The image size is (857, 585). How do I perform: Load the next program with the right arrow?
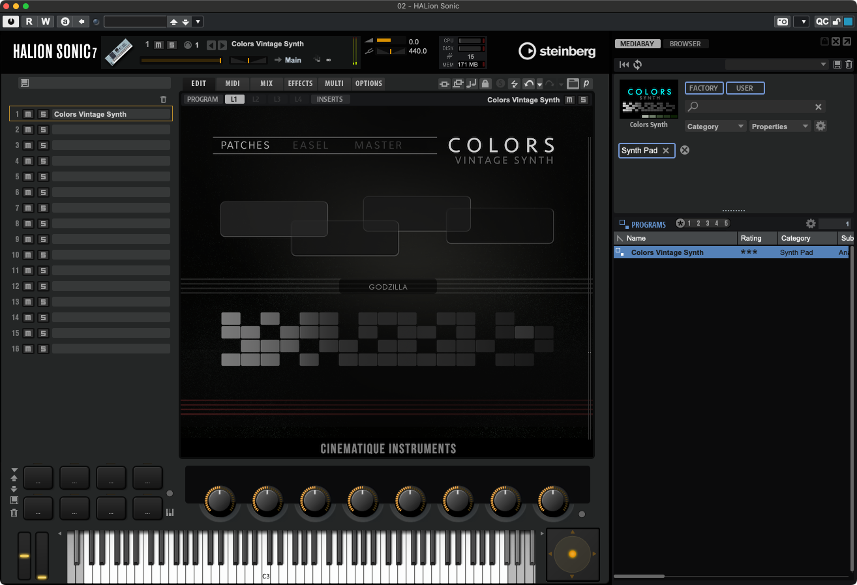222,45
